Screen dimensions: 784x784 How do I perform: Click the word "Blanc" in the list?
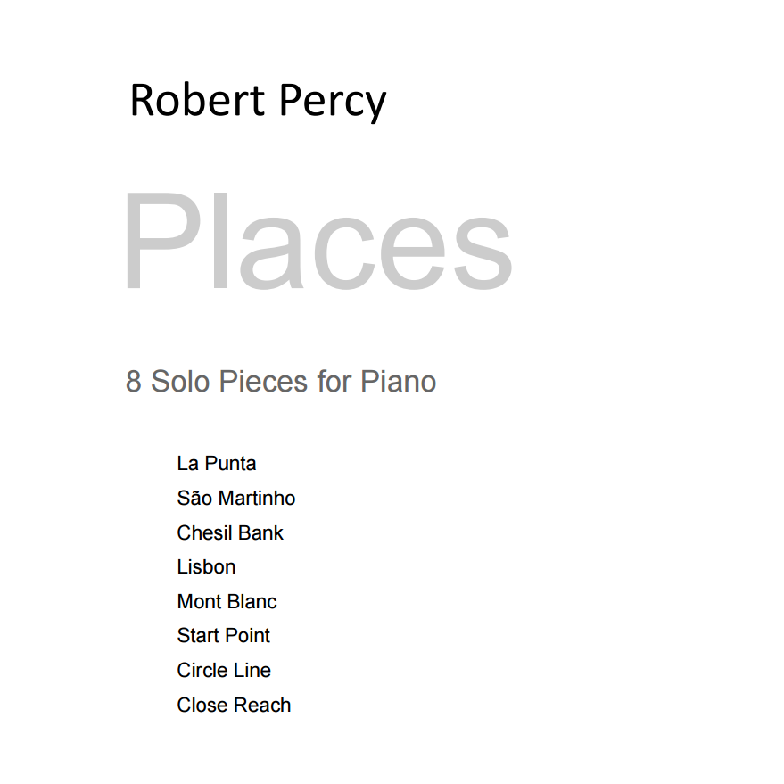252,602
